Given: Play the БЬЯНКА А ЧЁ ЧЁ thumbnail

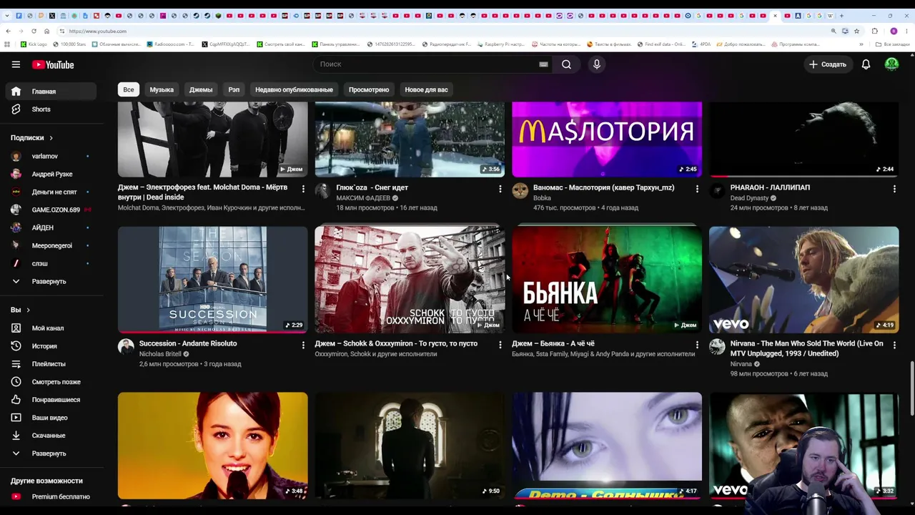Looking at the screenshot, I should tap(607, 280).
